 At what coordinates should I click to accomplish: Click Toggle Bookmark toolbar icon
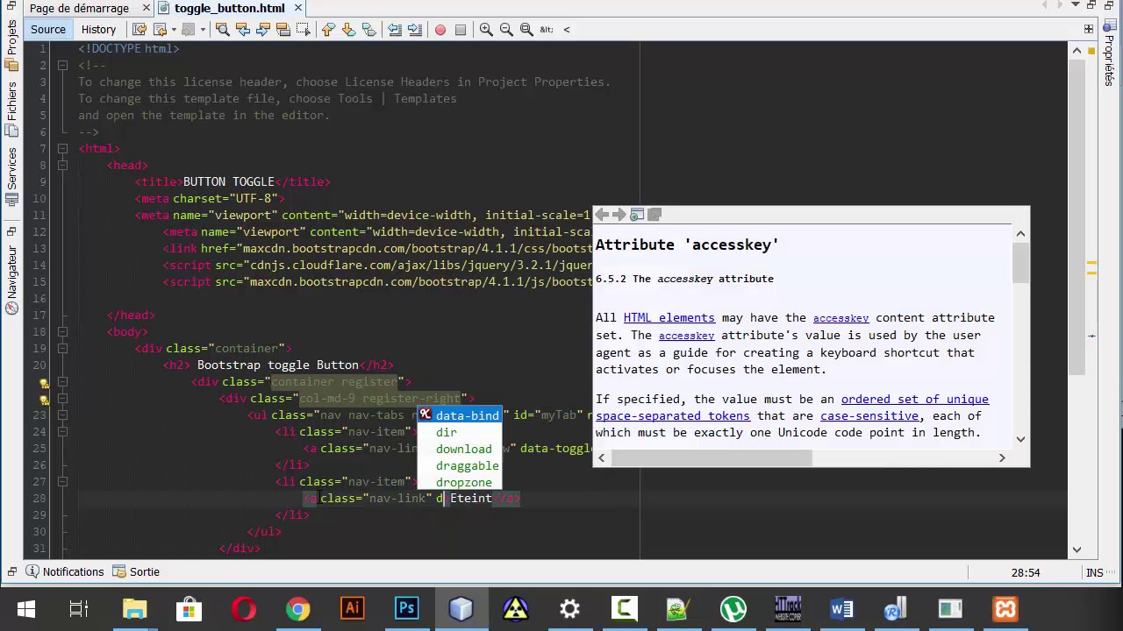pos(368,29)
